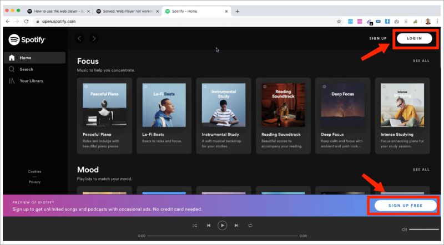This screenshot has height=245, width=444.
Task: Go forward with Spotify's right chevron
Action: pyautogui.click(x=94, y=38)
